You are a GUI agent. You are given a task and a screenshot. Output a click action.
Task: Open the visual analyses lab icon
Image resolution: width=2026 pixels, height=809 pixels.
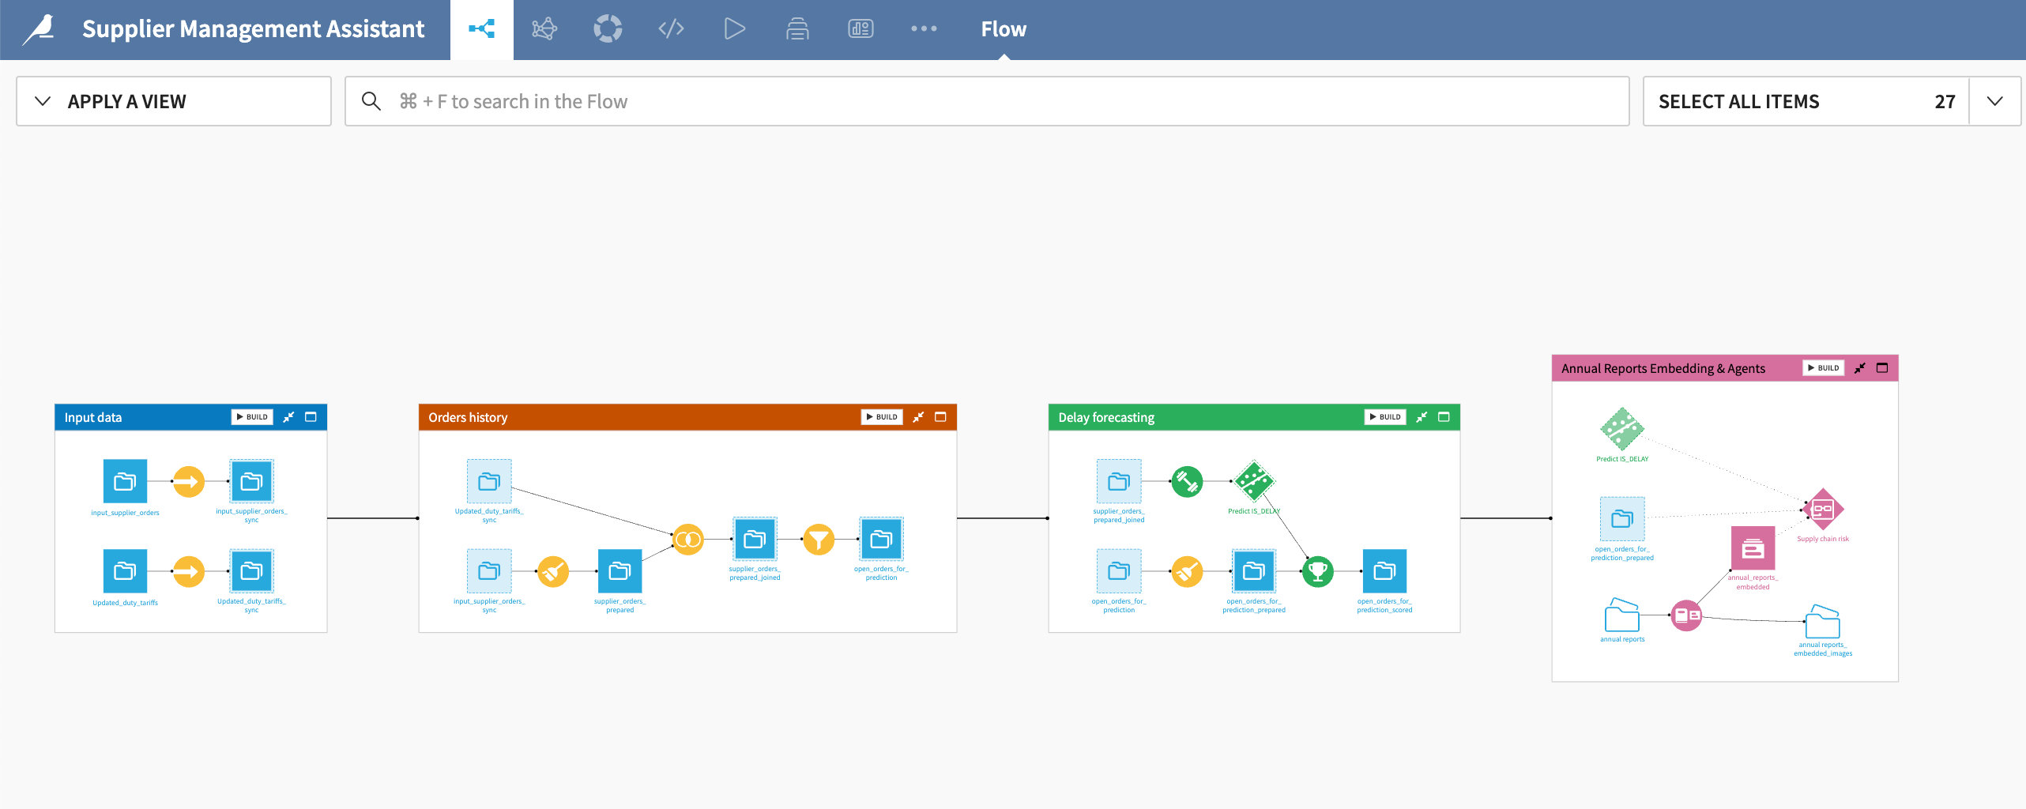click(544, 28)
